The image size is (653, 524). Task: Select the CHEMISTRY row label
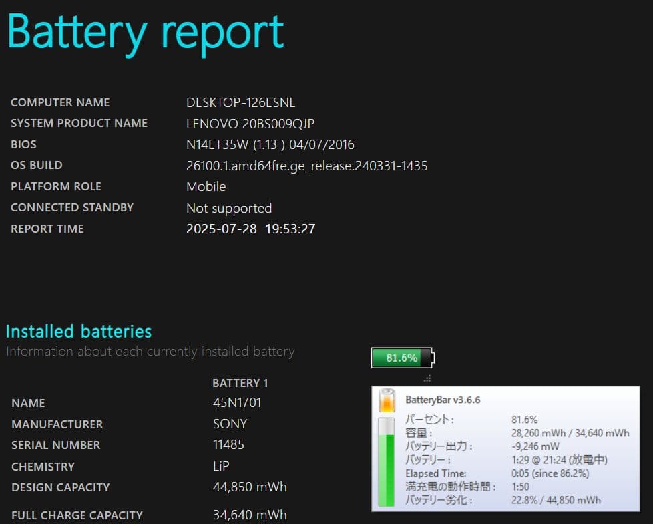[x=43, y=467]
